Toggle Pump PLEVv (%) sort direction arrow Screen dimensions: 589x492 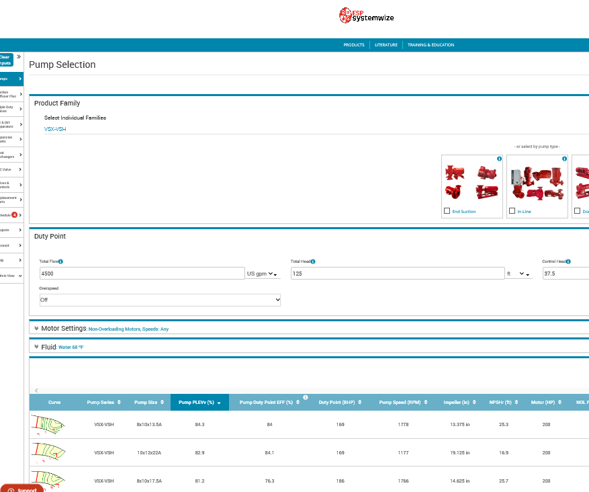coord(219,403)
